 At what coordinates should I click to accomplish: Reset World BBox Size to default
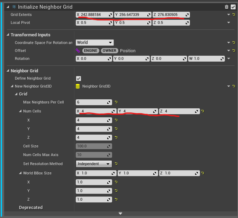[x=202, y=173]
